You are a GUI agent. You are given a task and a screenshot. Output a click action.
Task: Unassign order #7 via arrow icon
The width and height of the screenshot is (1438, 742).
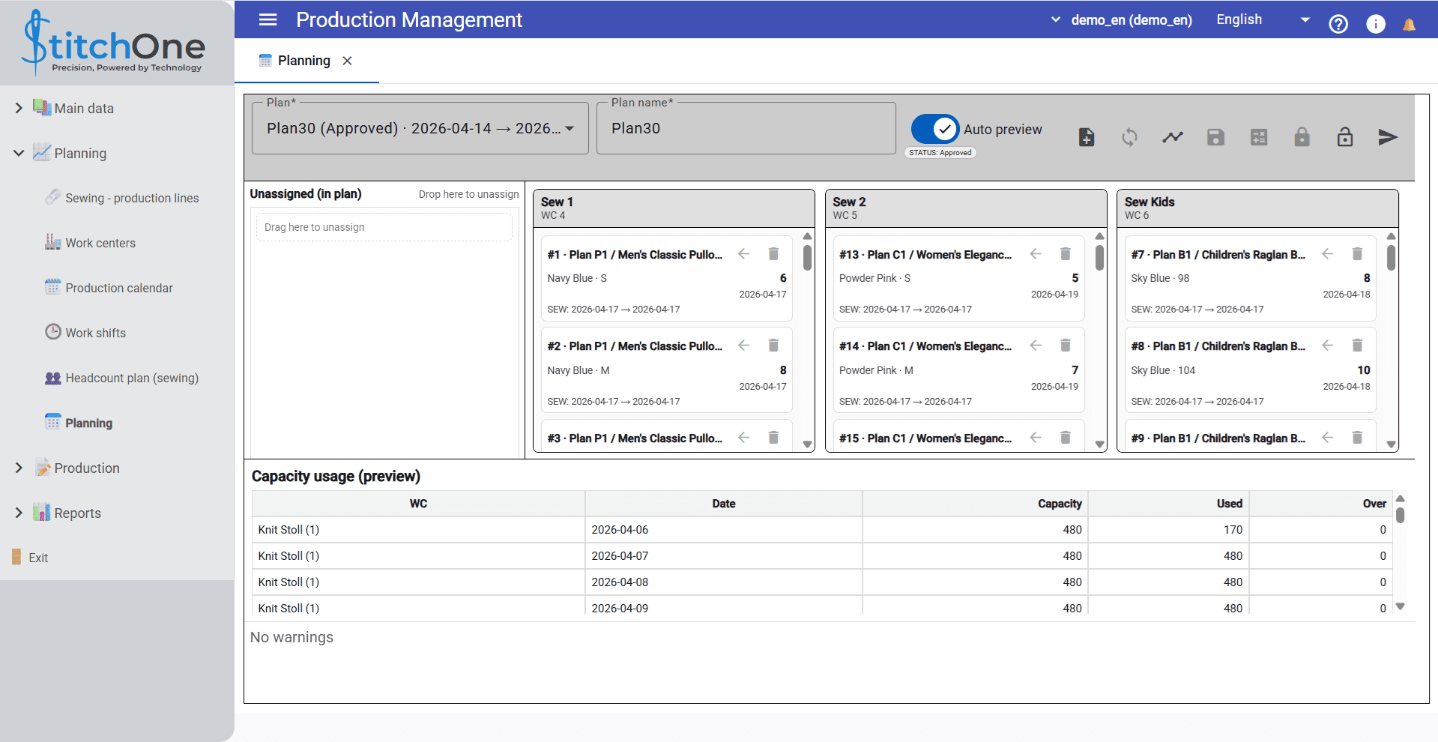click(x=1328, y=254)
